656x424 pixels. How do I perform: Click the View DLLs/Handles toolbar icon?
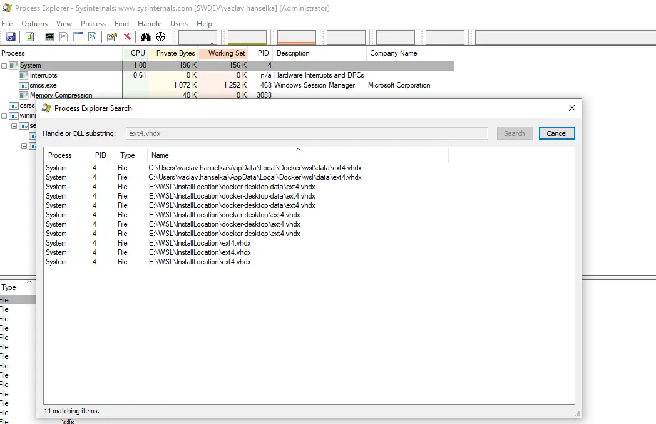pyautogui.click(x=93, y=37)
